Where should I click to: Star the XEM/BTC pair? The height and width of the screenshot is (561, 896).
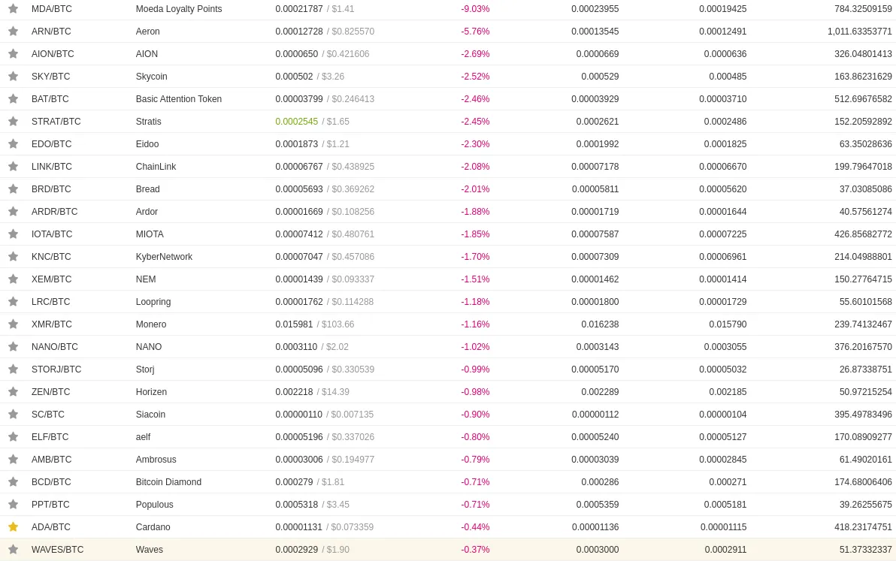click(13, 279)
